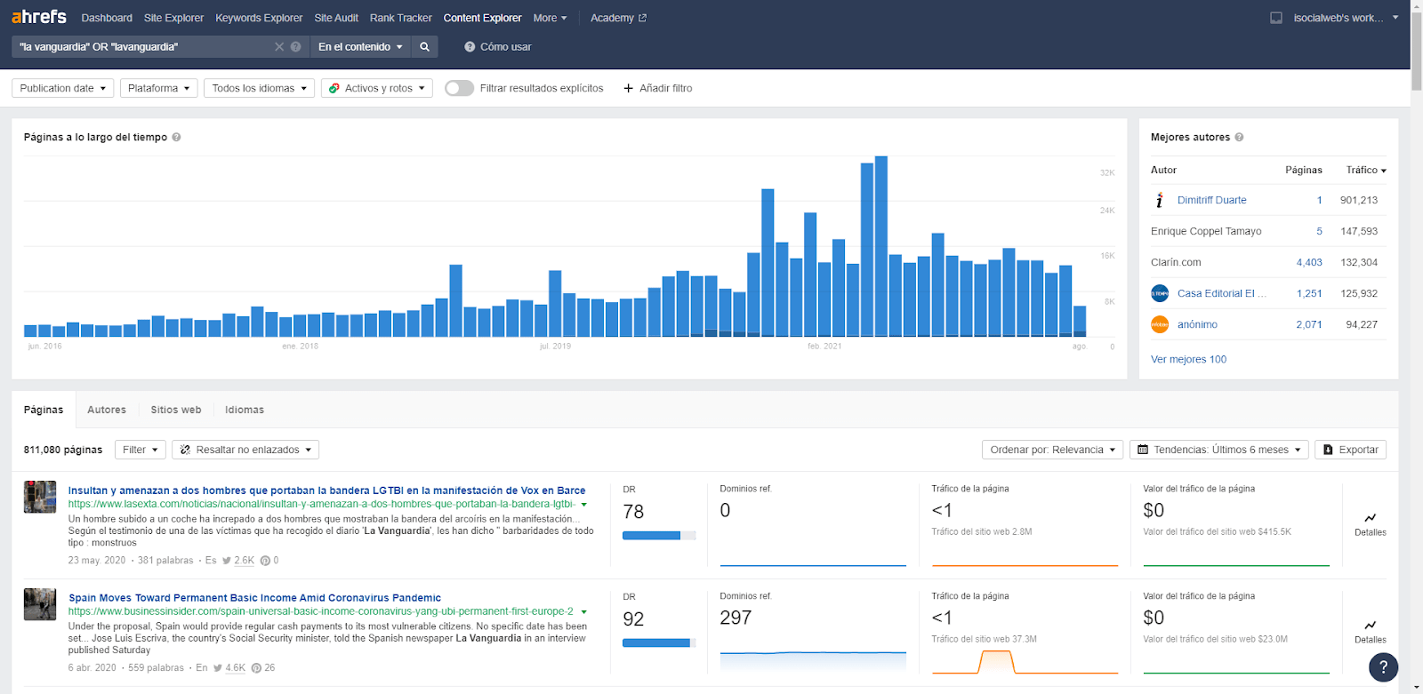The height and width of the screenshot is (694, 1423).
Task: Click the info icon next to Mejores autores
Action: [1239, 138]
